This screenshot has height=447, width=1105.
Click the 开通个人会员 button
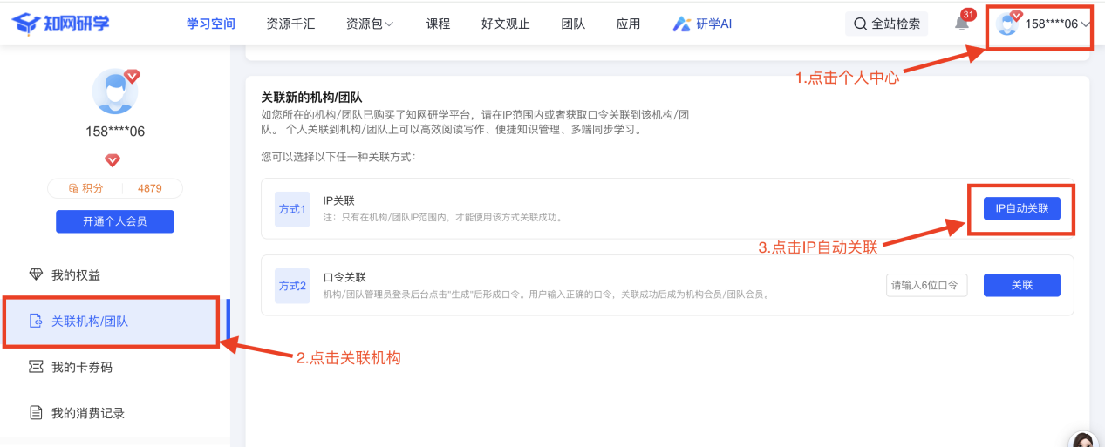coord(114,221)
